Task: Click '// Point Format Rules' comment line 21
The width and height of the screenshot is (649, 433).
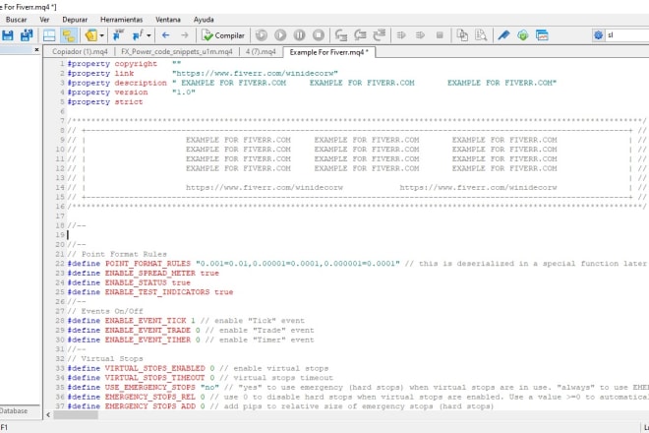Action: click(x=117, y=254)
